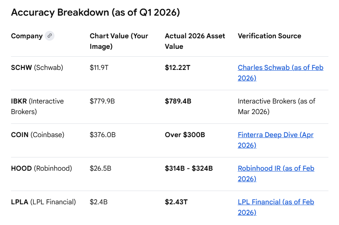Open the Finterra Deep Dive (Apr 2026) link

pyautogui.click(x=276, y=140)
